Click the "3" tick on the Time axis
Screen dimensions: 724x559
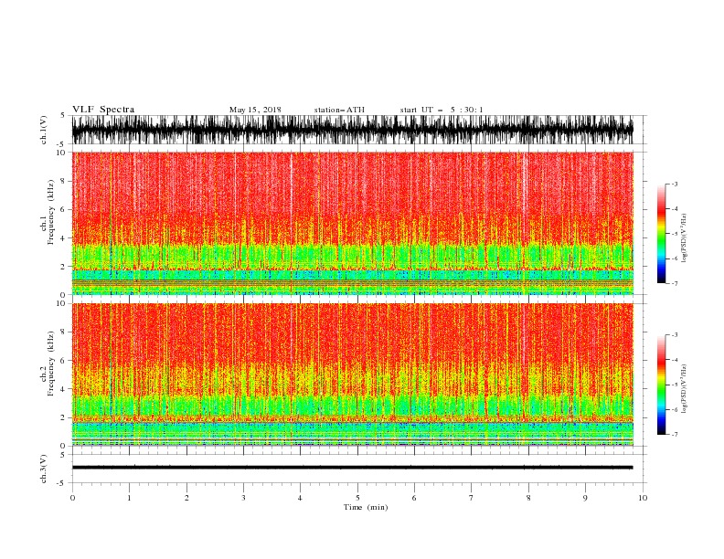pyautogui.click(x=243, y=498)
